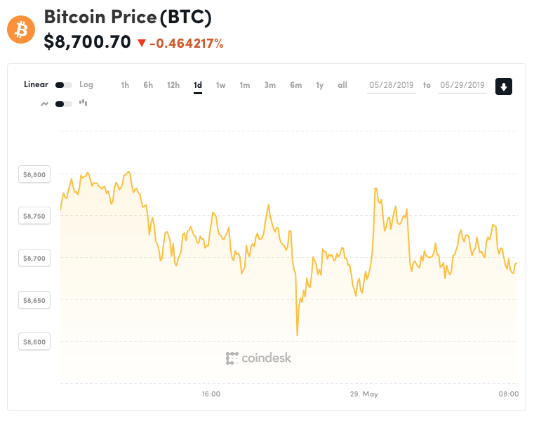Switch to the 1w time range
The width and height of the screenshot is (534, 421).
coord(220,85)
